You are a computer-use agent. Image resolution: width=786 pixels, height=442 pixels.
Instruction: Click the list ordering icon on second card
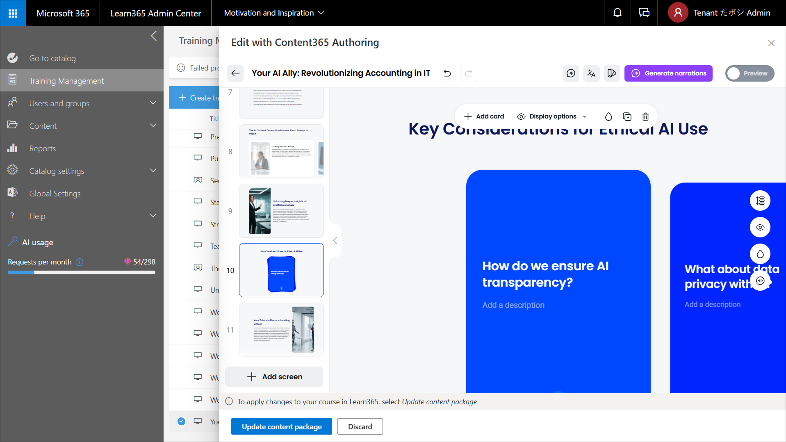(x=760, y=201)
